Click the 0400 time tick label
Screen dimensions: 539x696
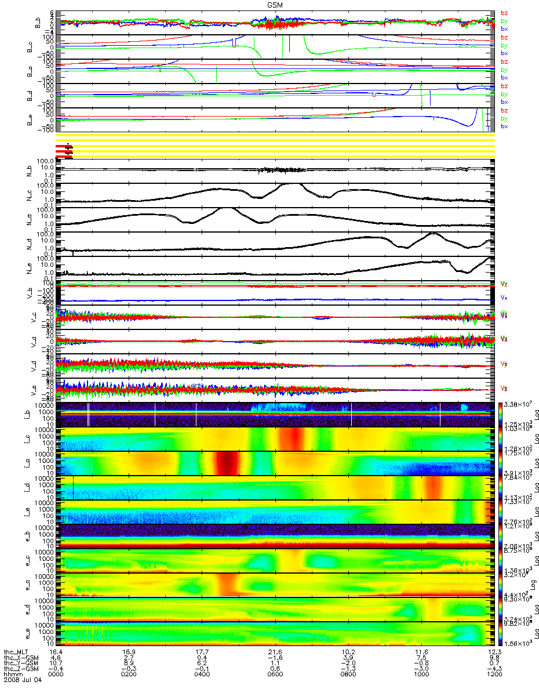coord(202,675)
